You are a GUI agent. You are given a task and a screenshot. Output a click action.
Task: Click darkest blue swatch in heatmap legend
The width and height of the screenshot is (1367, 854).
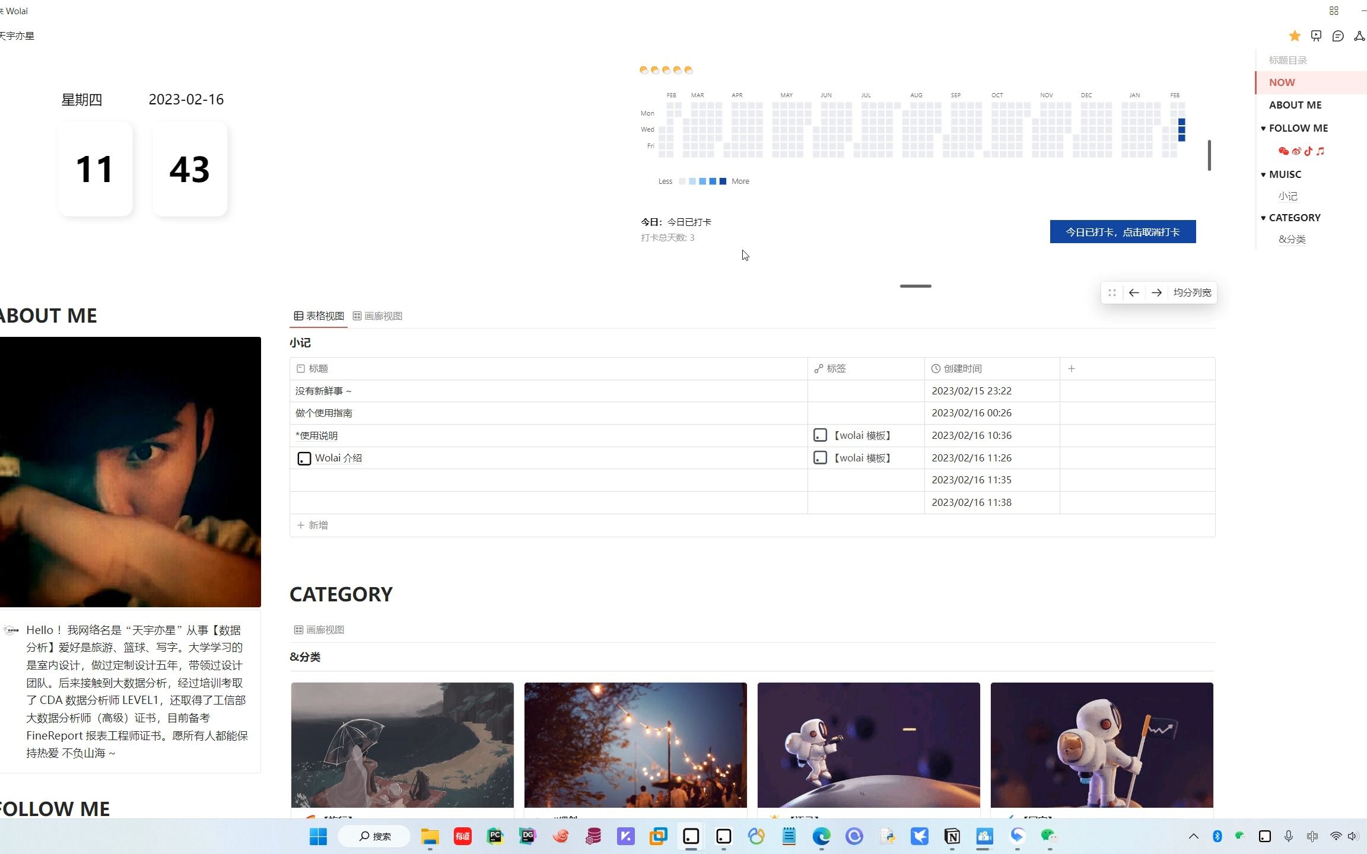coord(723,181)
